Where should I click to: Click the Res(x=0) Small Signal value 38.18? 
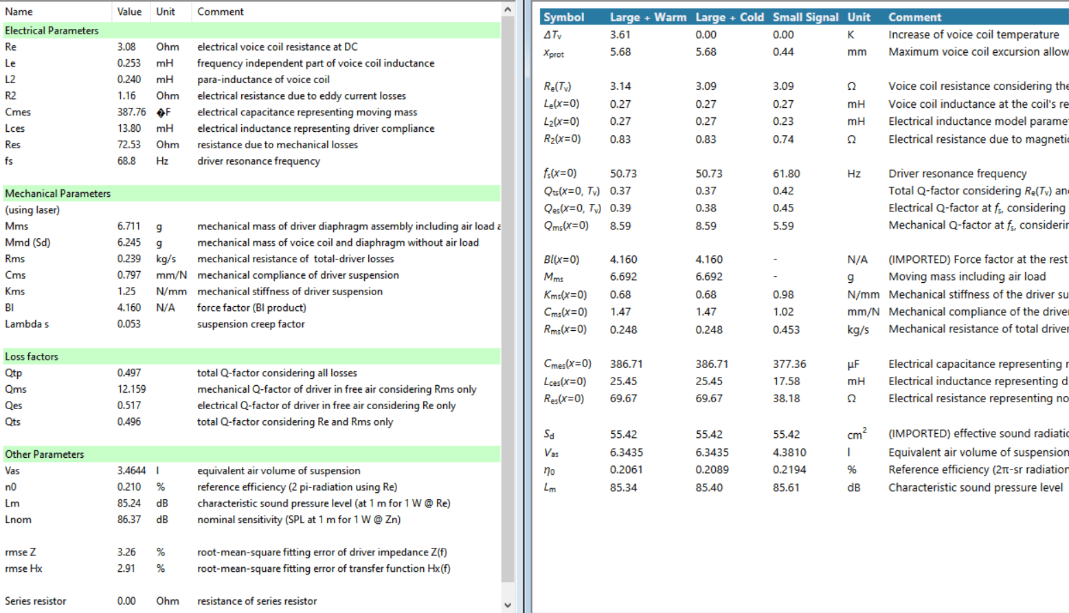click(x=786, y=399)
